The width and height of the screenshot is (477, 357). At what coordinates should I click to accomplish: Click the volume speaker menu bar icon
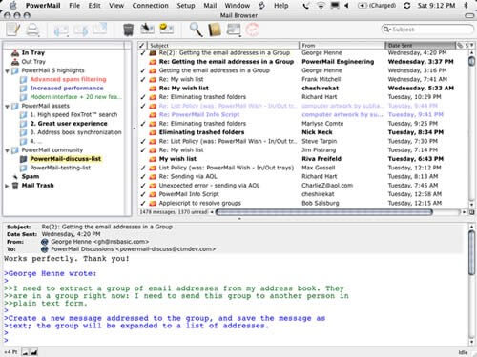[x=346, y=6]
